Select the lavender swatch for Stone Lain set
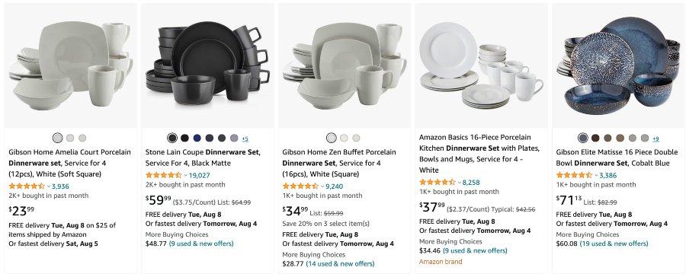 click(234, 138)
